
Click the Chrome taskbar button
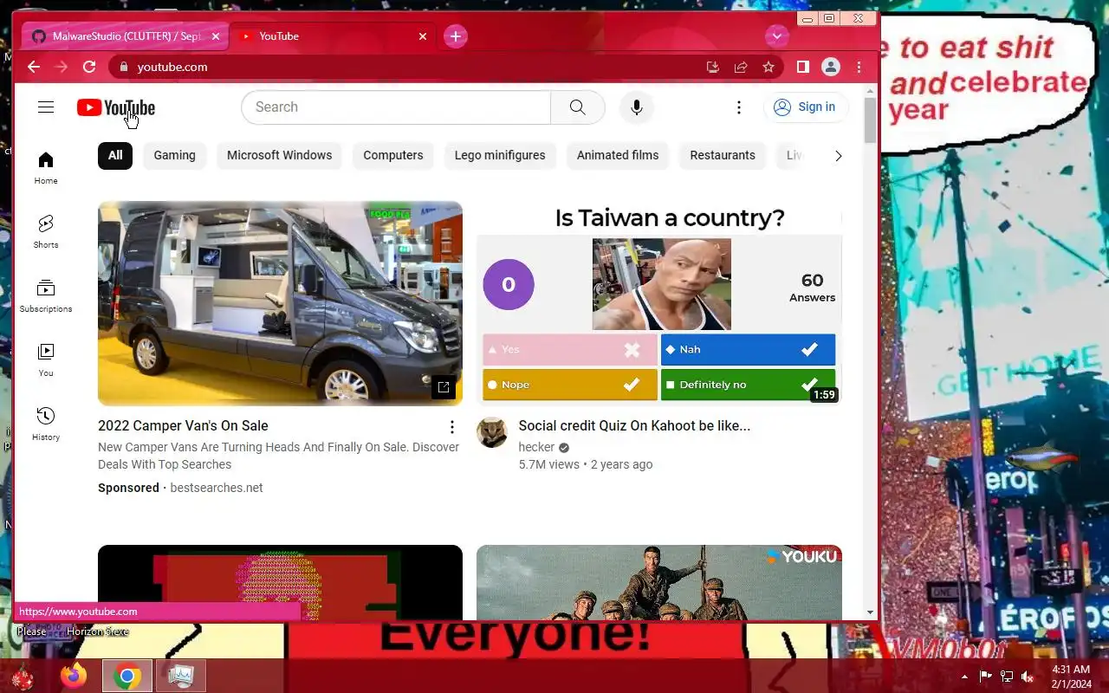pyautogui.click(x=127, y=676)
